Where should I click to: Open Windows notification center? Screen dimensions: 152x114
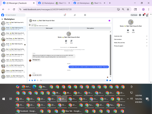tap(147, 99)
